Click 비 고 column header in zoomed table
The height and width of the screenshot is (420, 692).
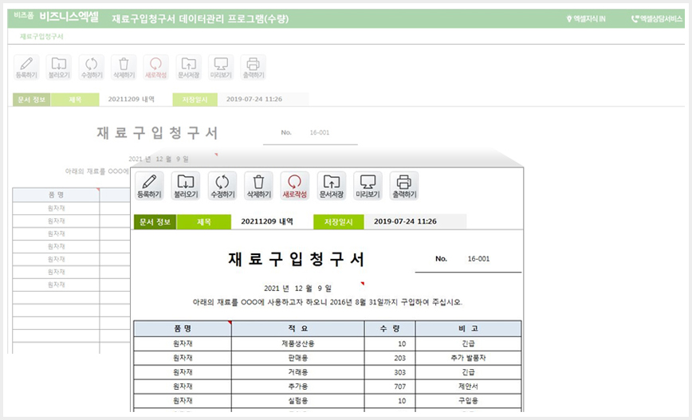point(468,328)
